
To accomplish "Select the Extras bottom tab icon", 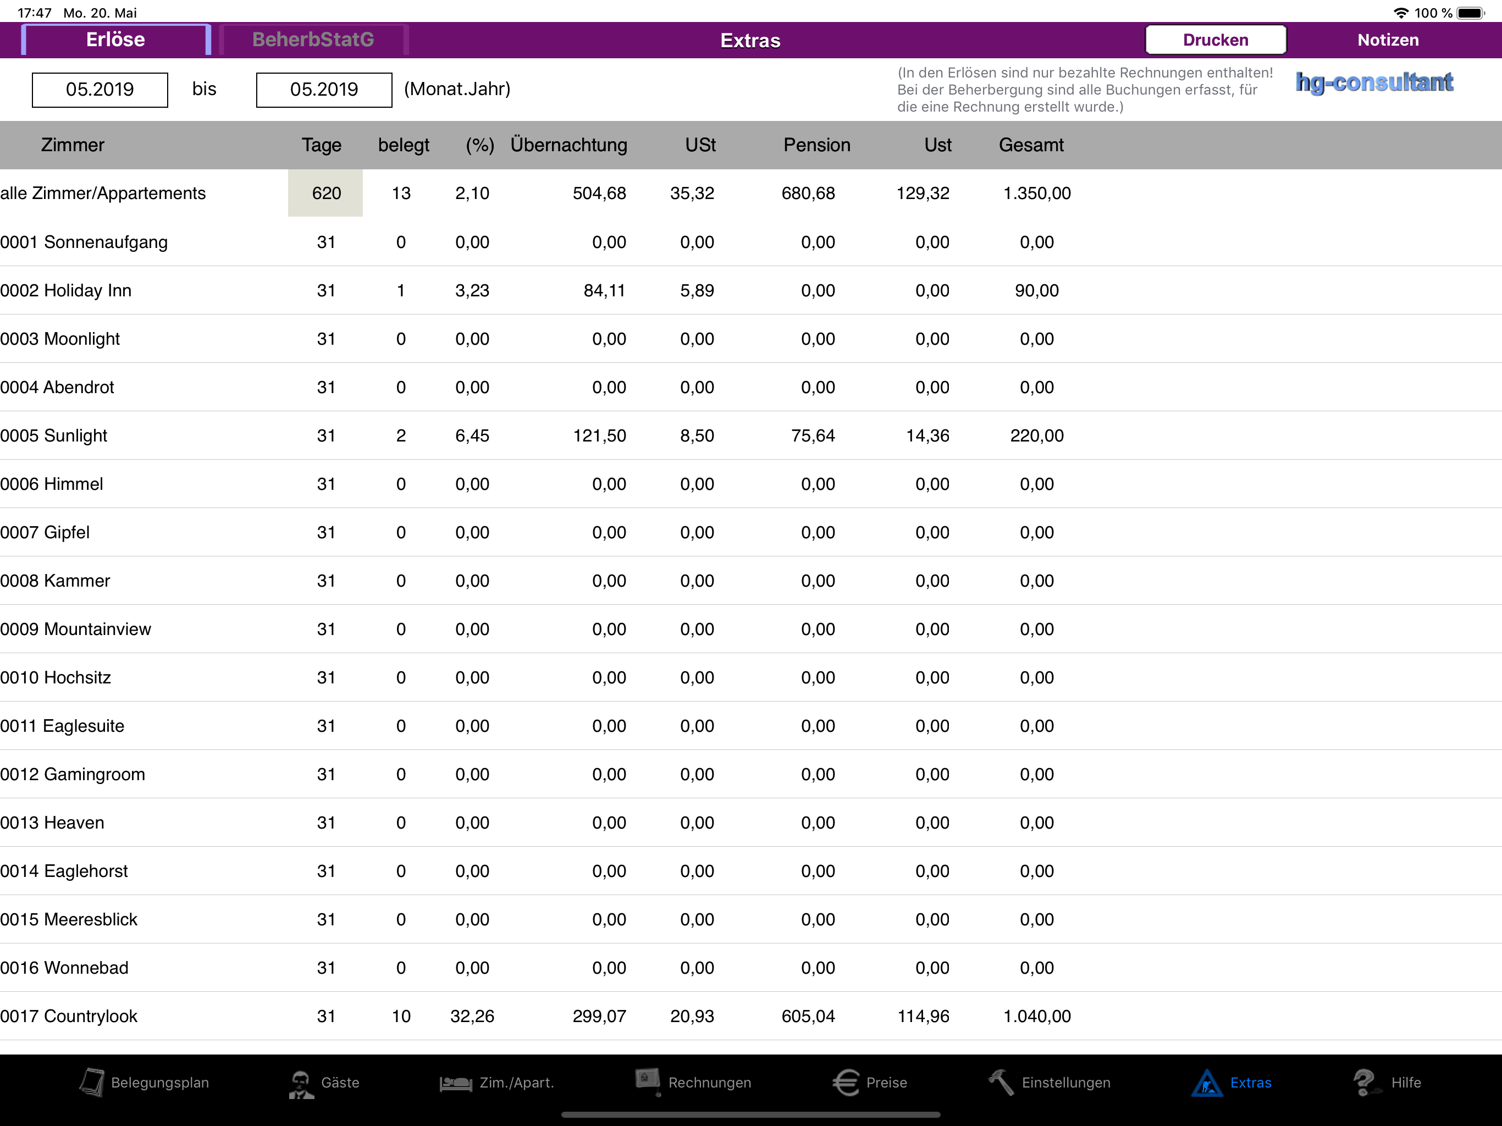I will point(1207,1083).
